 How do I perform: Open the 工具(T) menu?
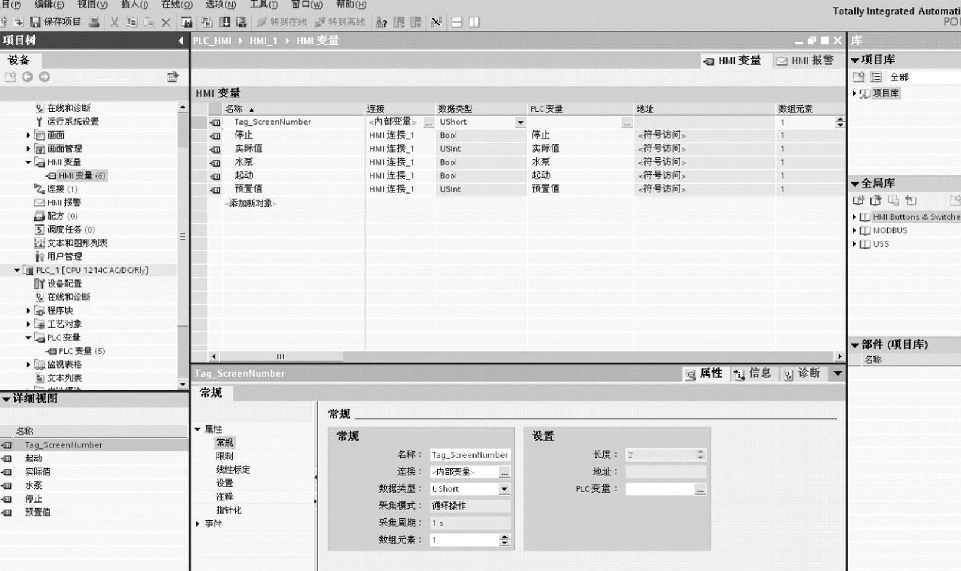(x=264, y=4)
